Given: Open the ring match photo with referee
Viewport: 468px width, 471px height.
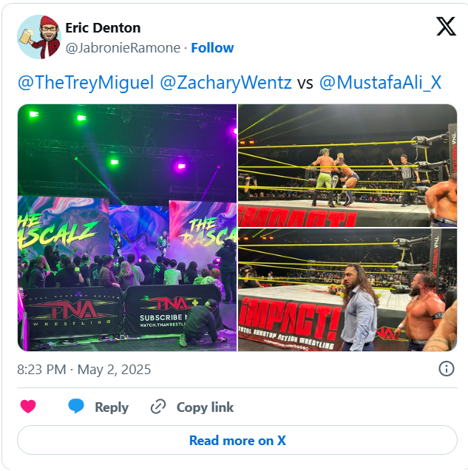Looking at the screenshot, I should [x=347, y=166].
